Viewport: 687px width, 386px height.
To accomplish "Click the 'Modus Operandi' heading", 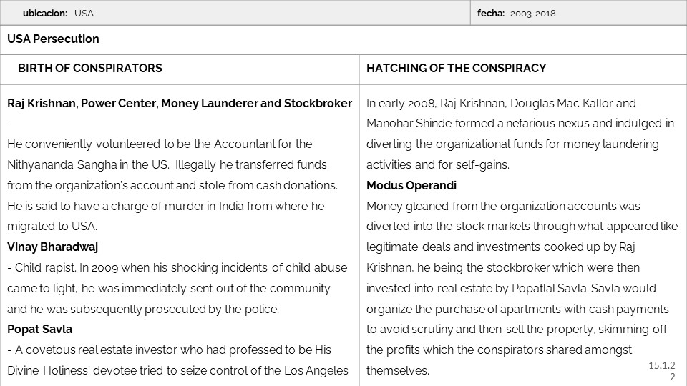I will pos(411,185).
